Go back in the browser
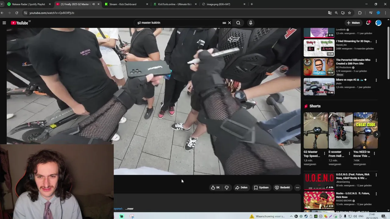The width and height of the screenshot is (390, 219). (2, 13)
